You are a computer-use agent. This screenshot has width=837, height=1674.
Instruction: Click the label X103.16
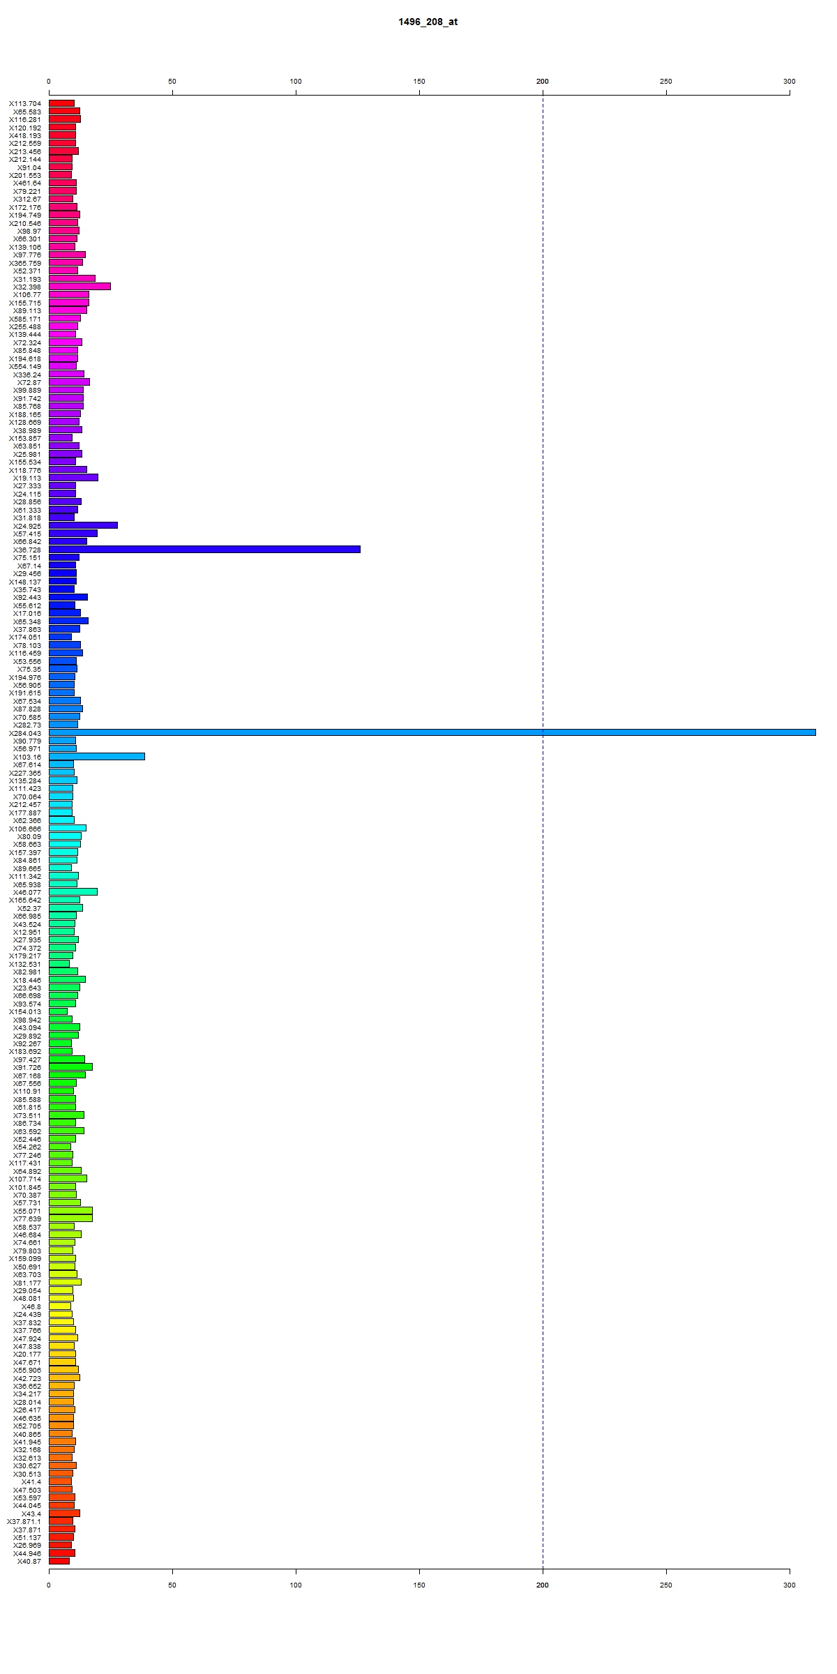[x=27, y=756]
